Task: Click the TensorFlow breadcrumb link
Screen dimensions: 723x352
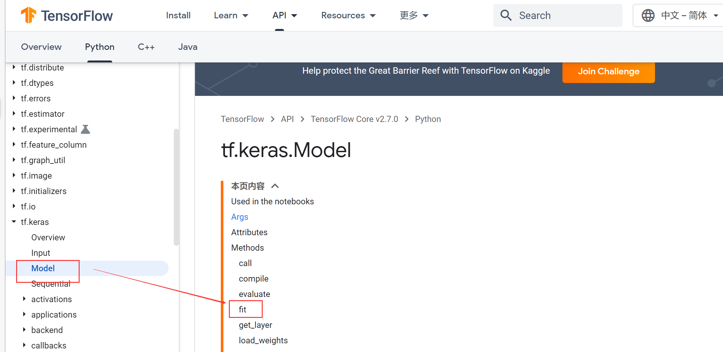Action: click(x=242, y=119)
